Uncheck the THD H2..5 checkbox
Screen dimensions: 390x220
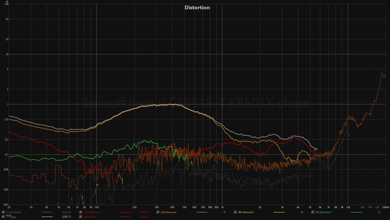3,217
